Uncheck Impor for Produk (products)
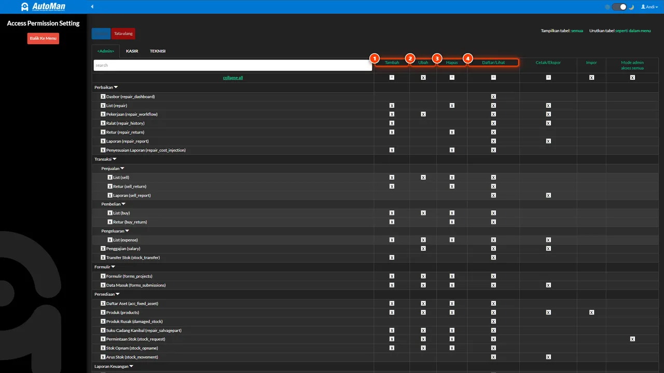664x373 pixels. 591,312
